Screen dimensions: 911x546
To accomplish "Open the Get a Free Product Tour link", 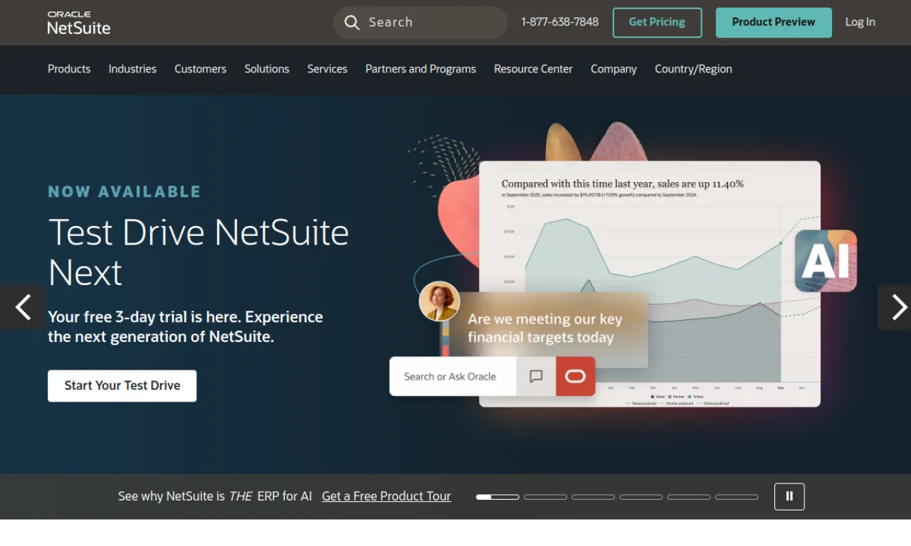I will coord(386,496).
